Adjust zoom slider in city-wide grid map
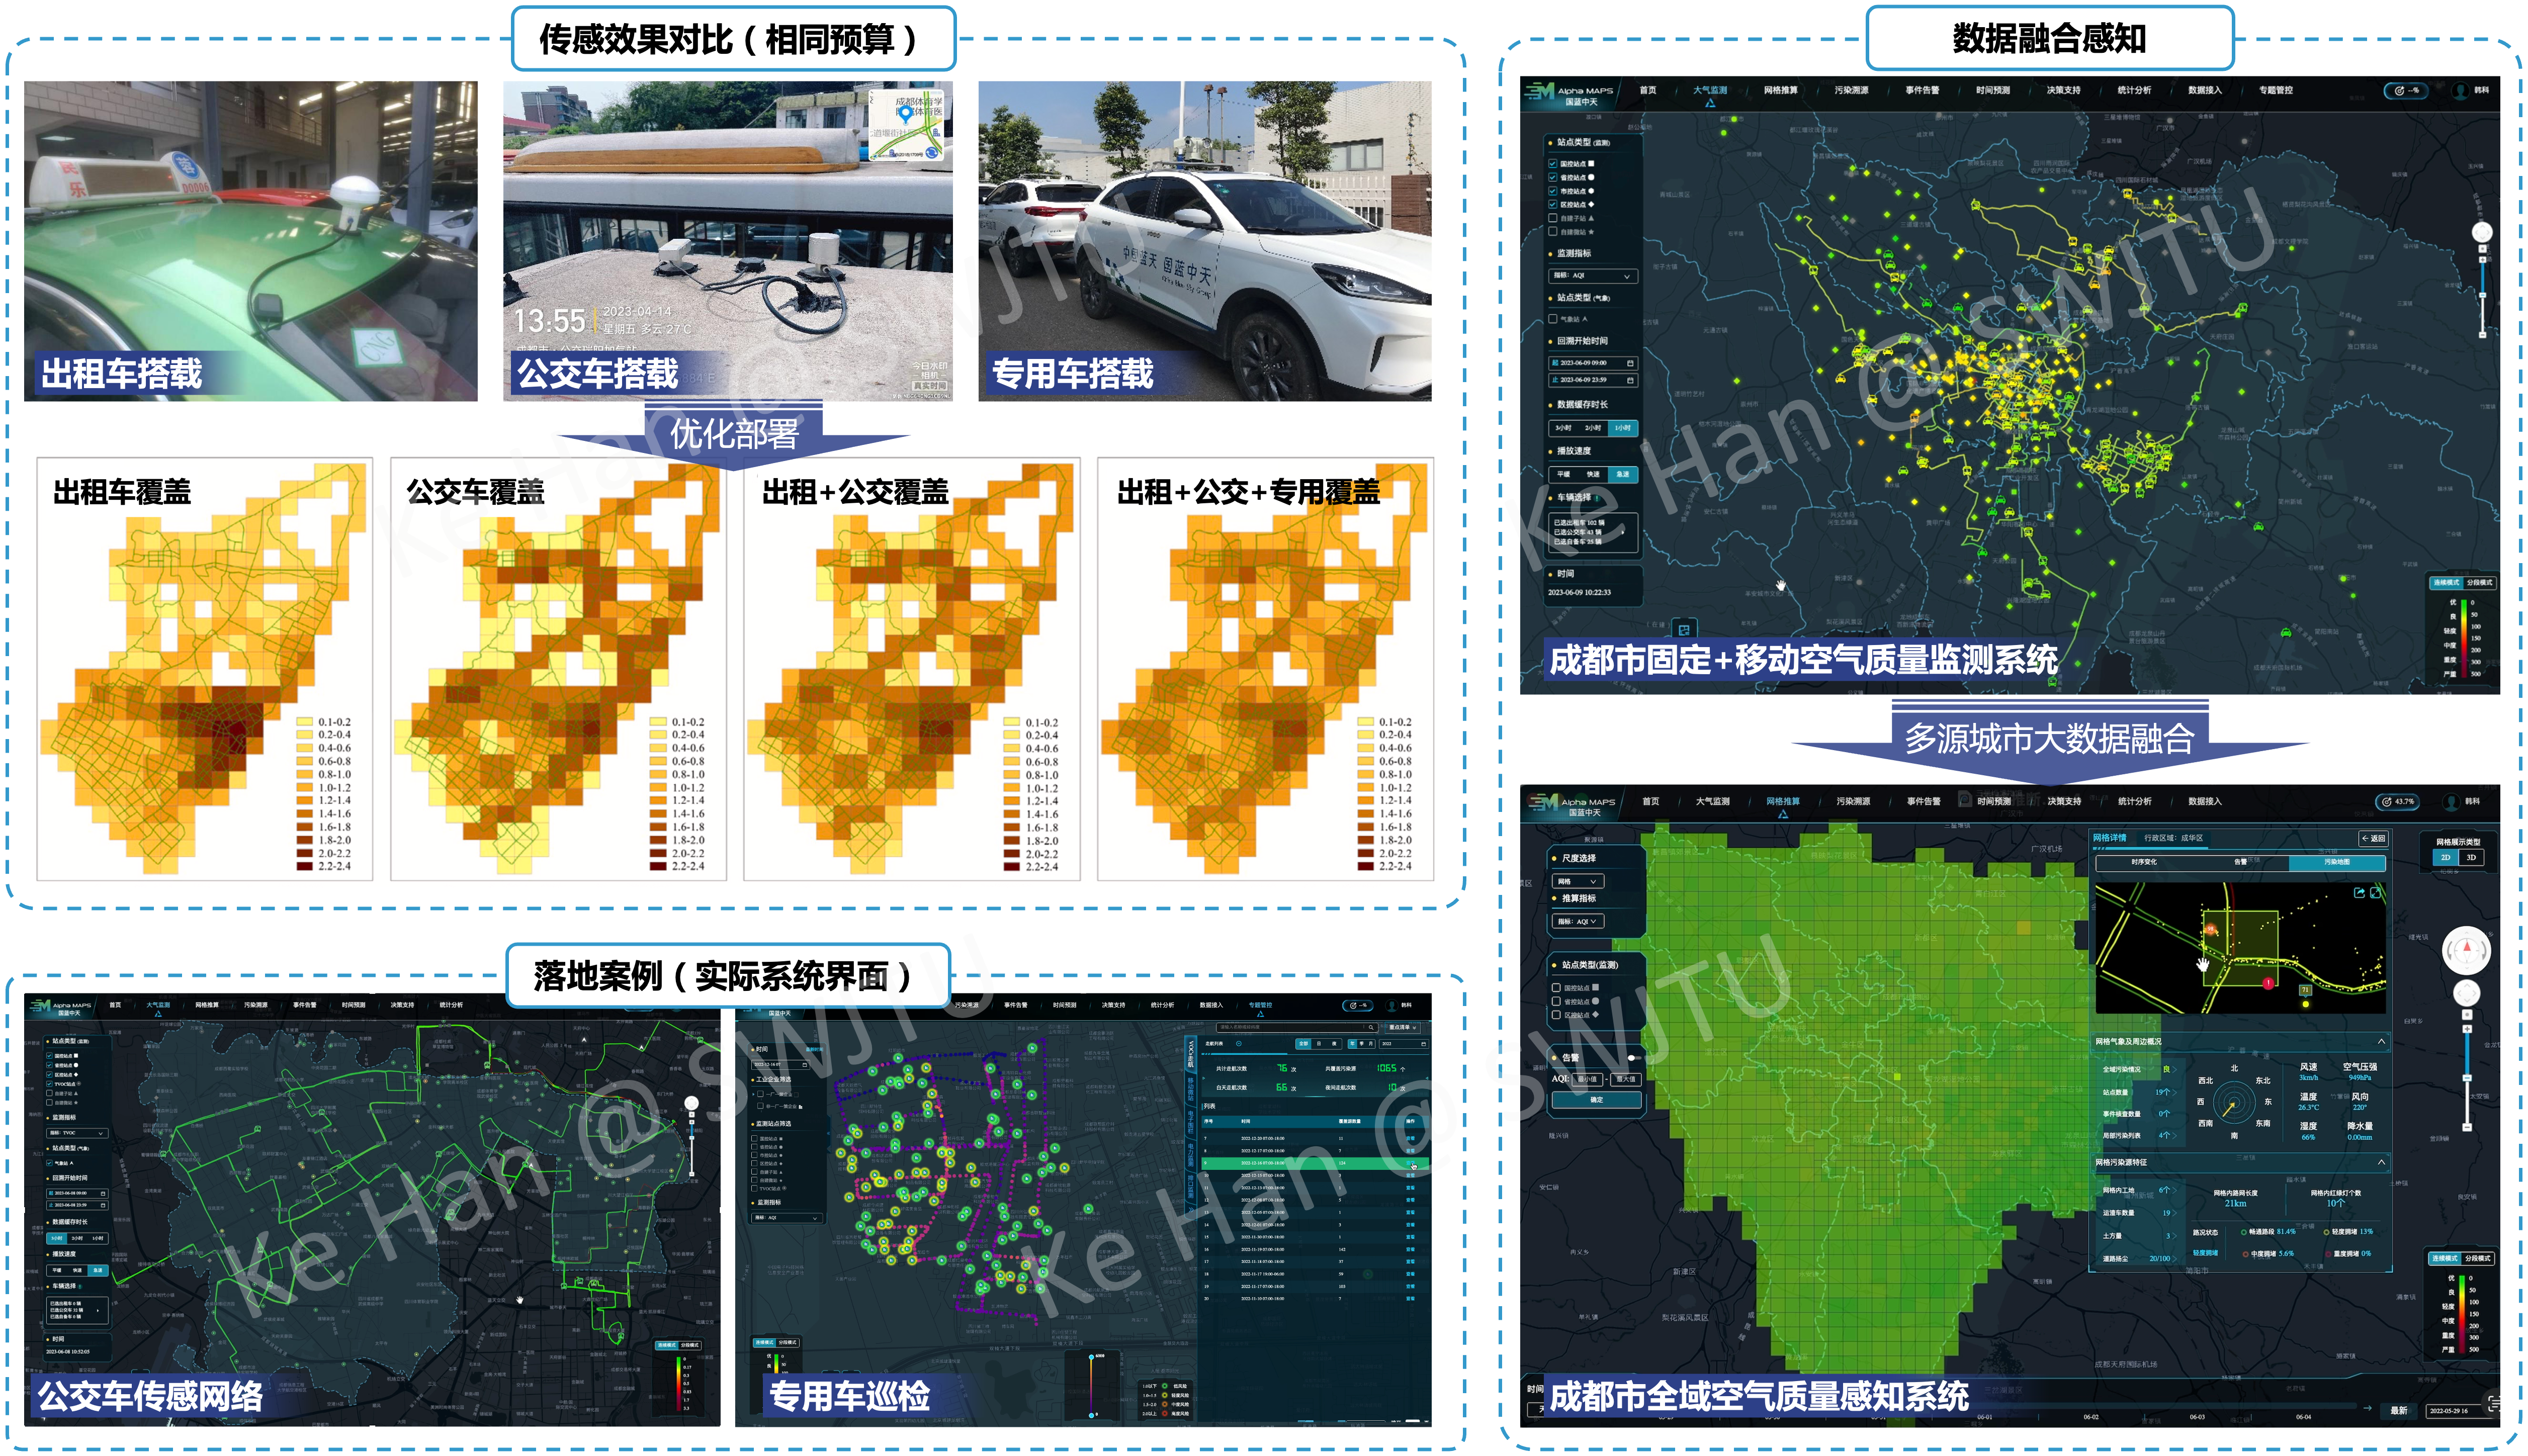This screenshot has width=2528, height=1456. 2467,1078
